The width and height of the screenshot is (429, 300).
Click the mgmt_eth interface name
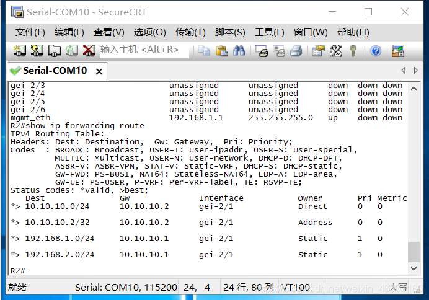point(30,118)
